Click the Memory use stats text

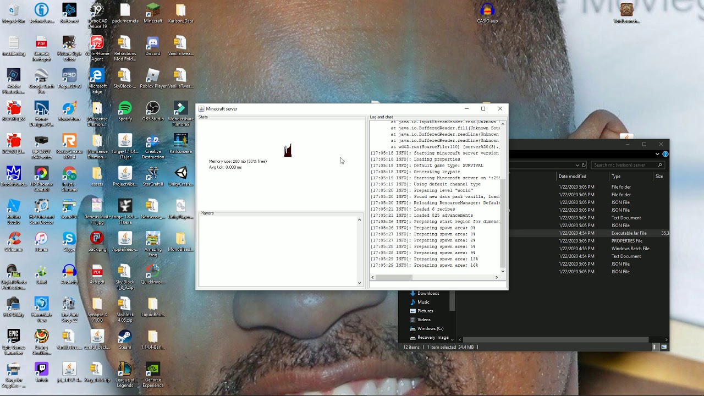(238, 161)
